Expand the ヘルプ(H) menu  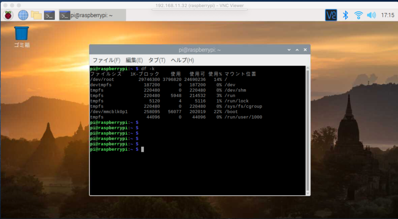click(182, 60)
